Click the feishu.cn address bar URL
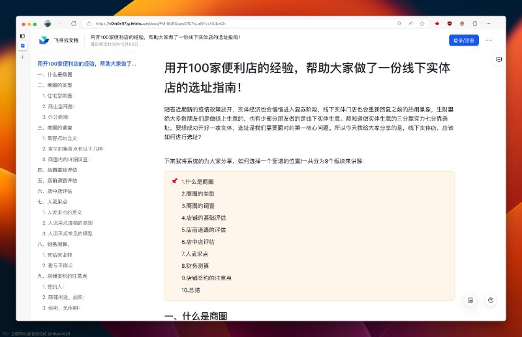The height and width of the screenshot is (337, 522). click(161, 23)
